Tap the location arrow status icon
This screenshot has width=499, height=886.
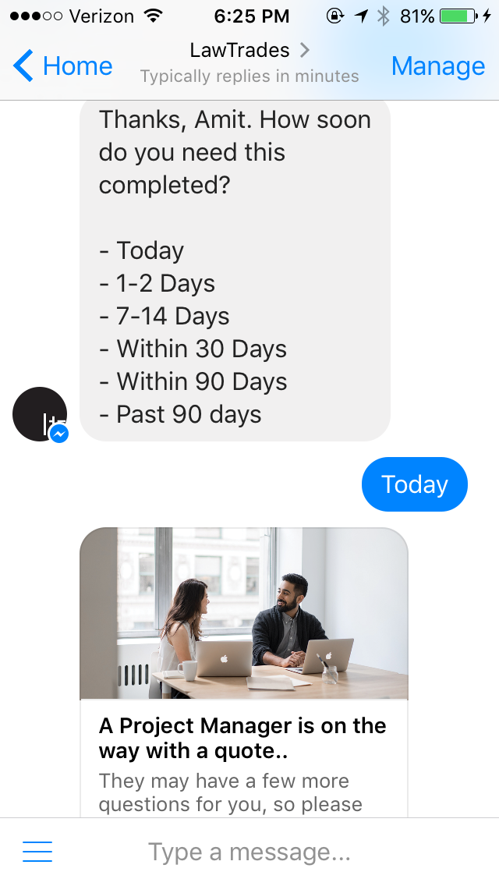pos(362,16)
